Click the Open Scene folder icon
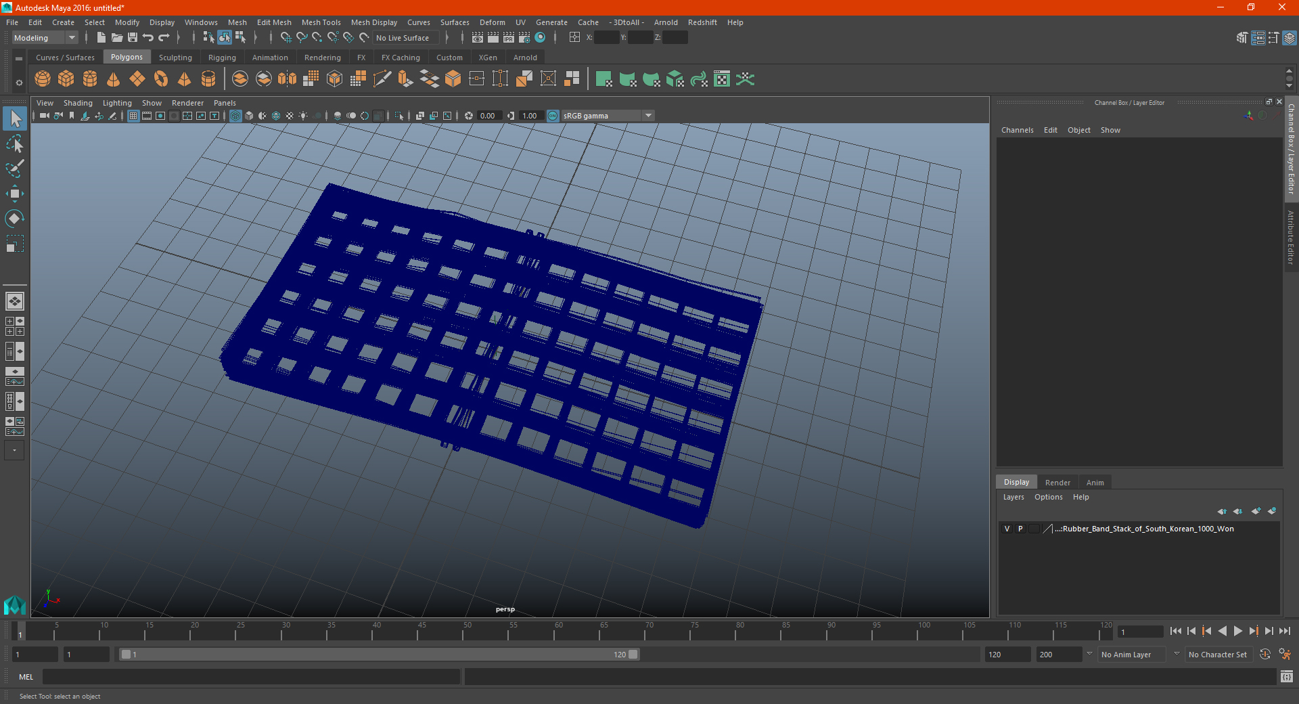The height and width of the screenshot is (704, 1299). [117, 38]
